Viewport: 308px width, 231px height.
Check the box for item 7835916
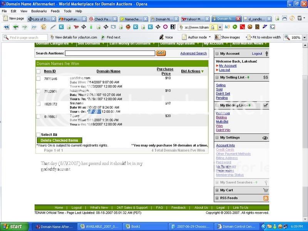[x=38, y=79]
